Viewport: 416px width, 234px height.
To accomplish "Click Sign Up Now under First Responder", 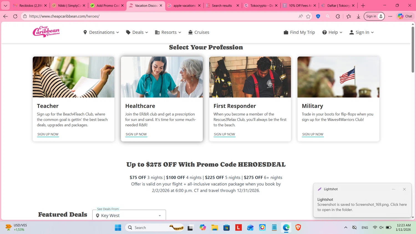I will [224, 134].
